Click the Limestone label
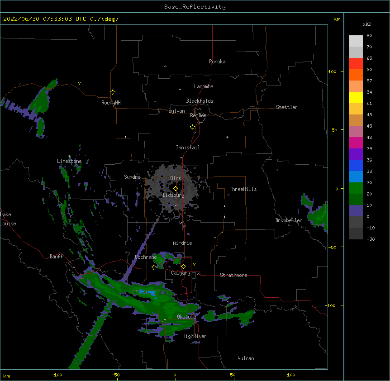Image resolution: width=390 pixels, height=381 pixels. pos(69,161)
